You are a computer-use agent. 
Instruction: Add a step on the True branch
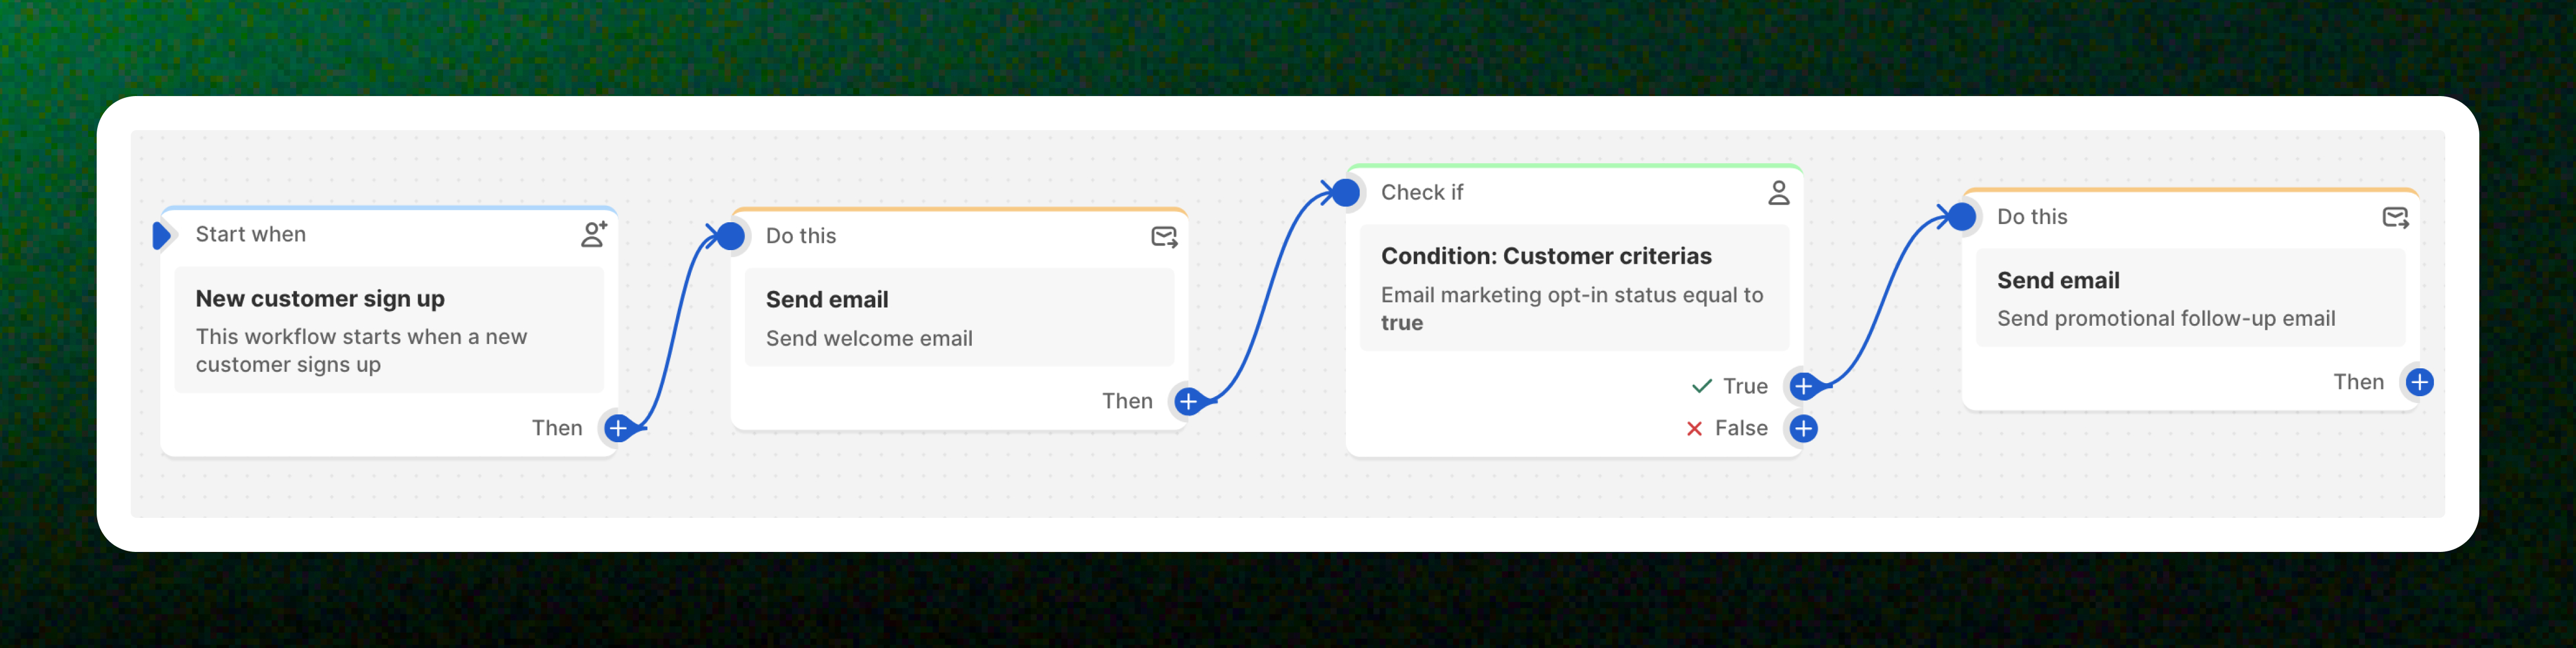[x=1802, y=386]
